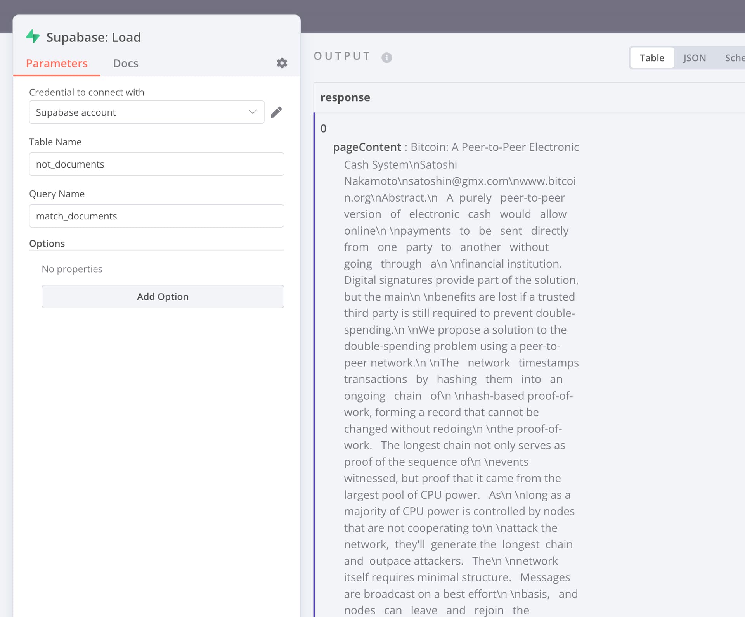Select the Table output view

651,58
